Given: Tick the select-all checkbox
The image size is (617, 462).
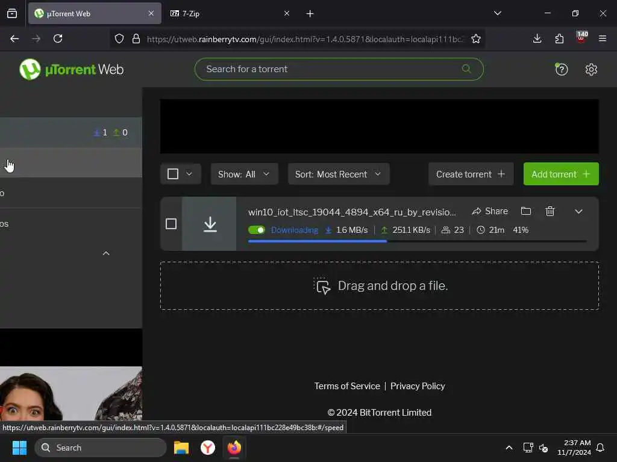Looking at the screenshot, I should tap(173, 174).
